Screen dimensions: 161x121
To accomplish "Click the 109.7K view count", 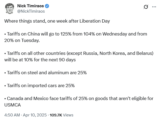I will click(x=56, y=115).
